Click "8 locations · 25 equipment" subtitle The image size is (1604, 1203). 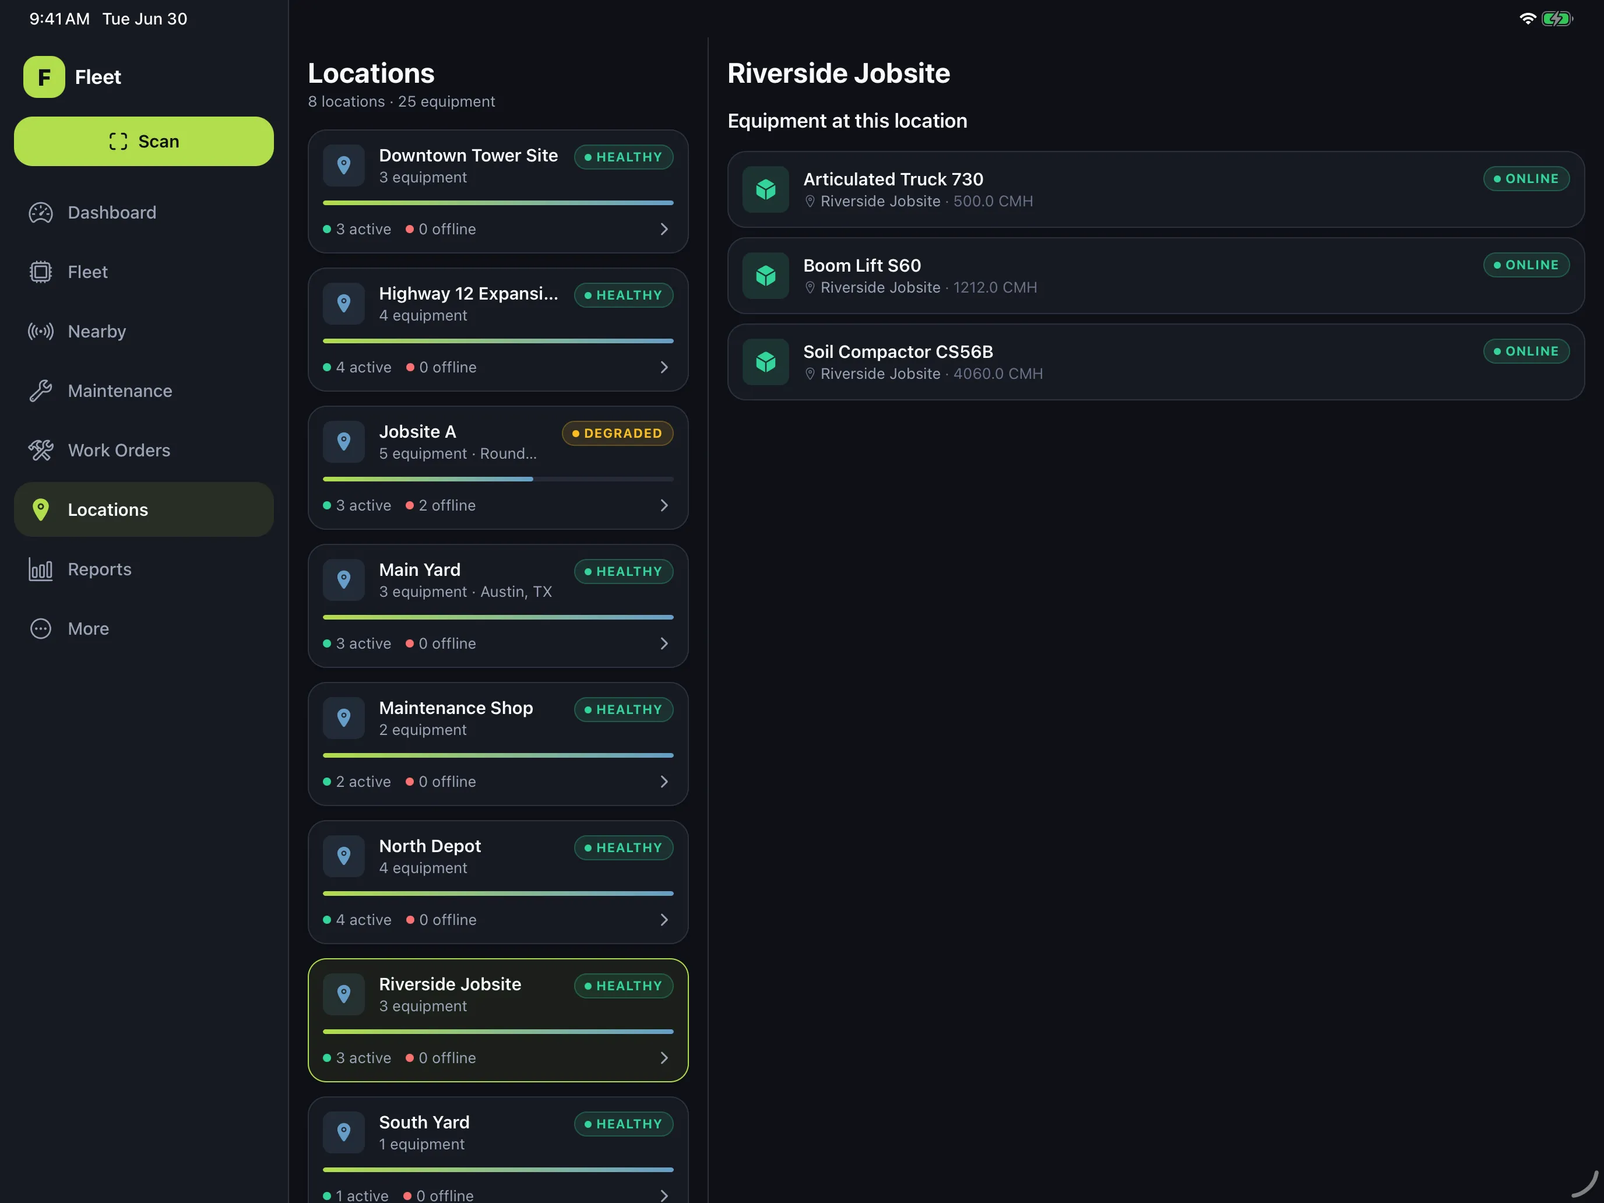[x=401, y=101]
